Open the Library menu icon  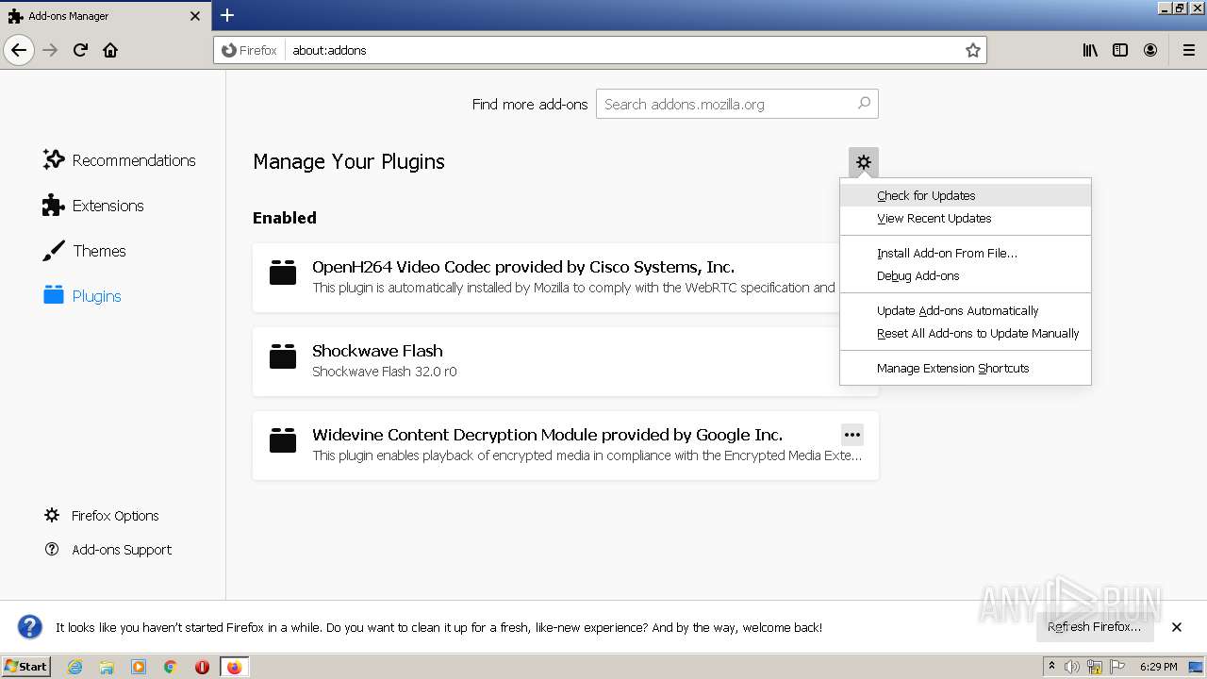tap(1090, 50)
